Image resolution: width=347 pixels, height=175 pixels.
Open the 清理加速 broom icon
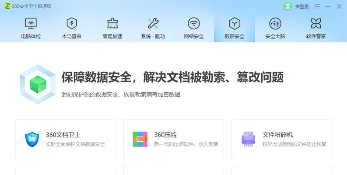[112, 23]
